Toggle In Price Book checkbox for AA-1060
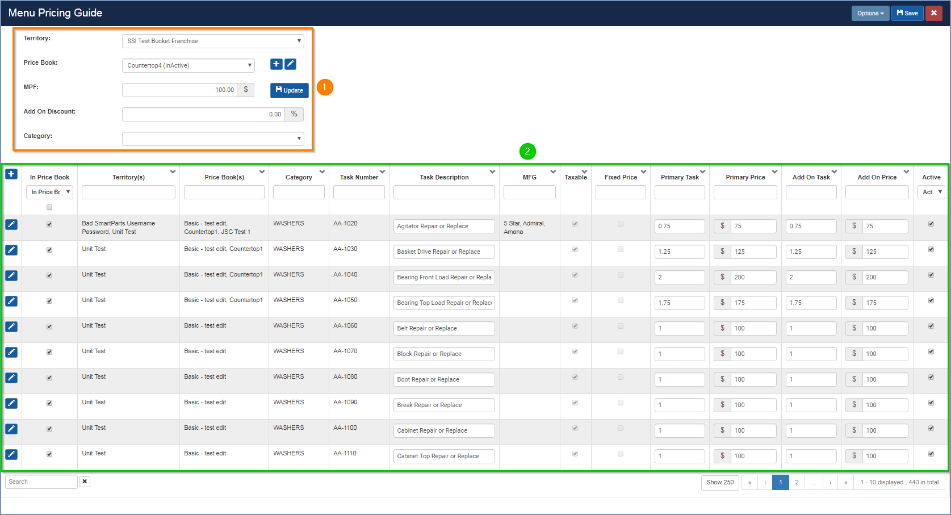This screenshot has height=515, width=951. [x=49, y=326]
